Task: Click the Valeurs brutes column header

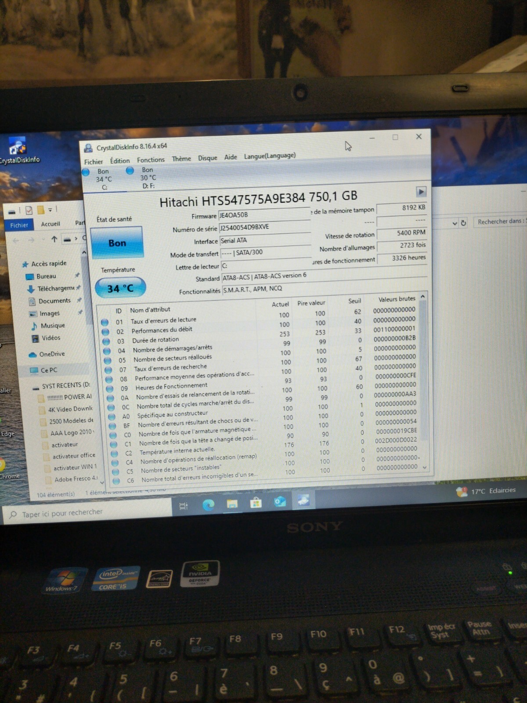Action: click(397, 299)
